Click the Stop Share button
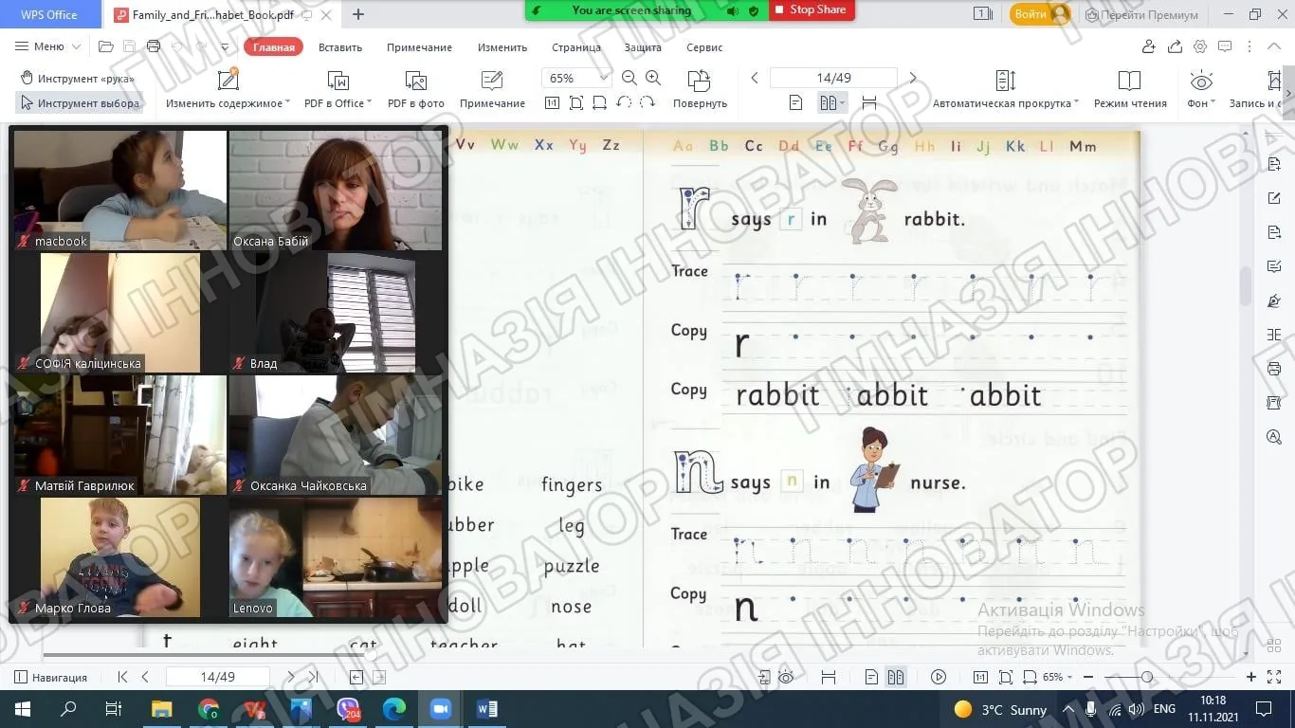Screen dimensions: 1295x728 coord(811,9)
